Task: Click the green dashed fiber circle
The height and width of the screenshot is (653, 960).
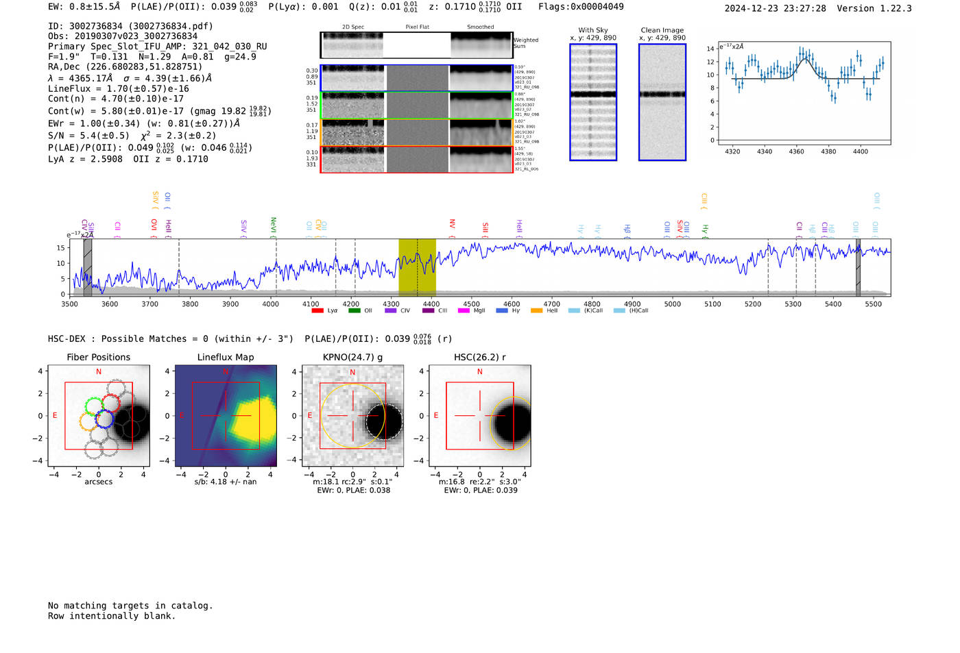Action: (94, 406)
